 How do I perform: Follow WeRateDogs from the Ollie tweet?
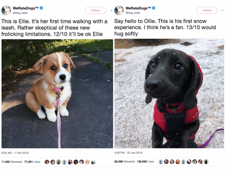tap(207, 10)
